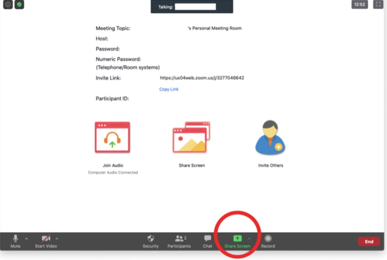
Task: End the meeting
Action: [x=369, y=241]
